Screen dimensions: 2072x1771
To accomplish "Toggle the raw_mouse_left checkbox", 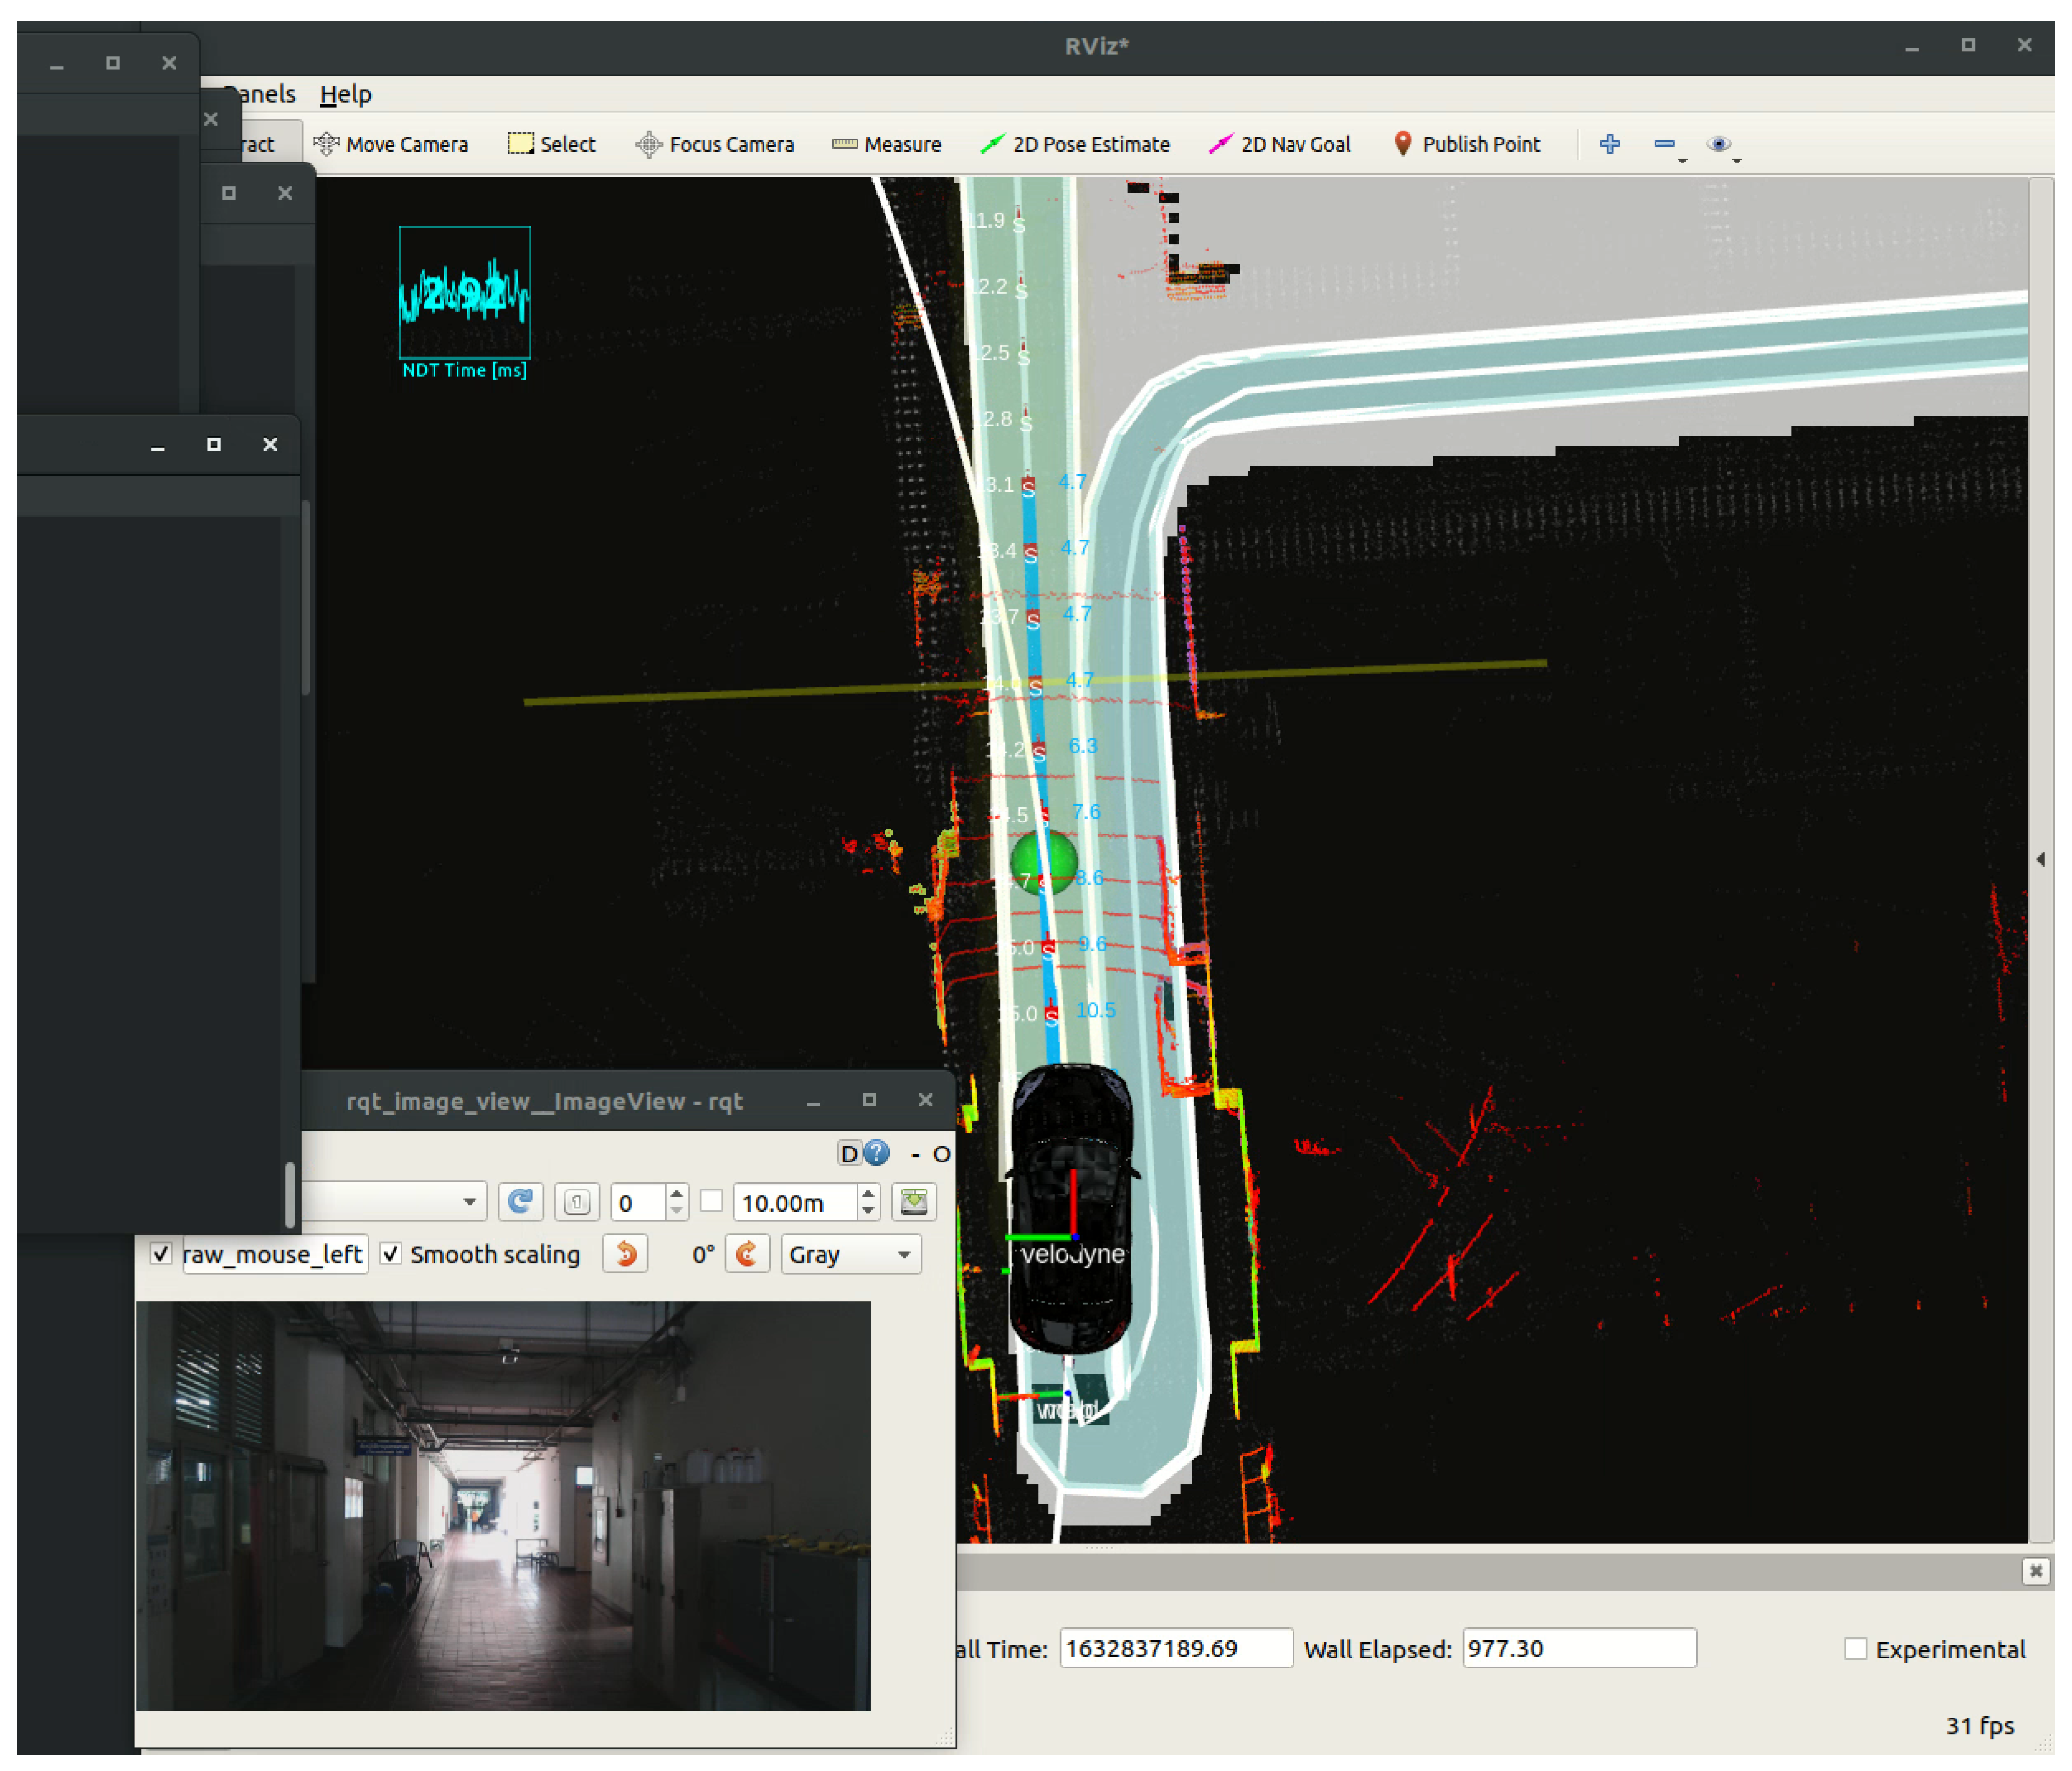I will tap(161, 1253).
